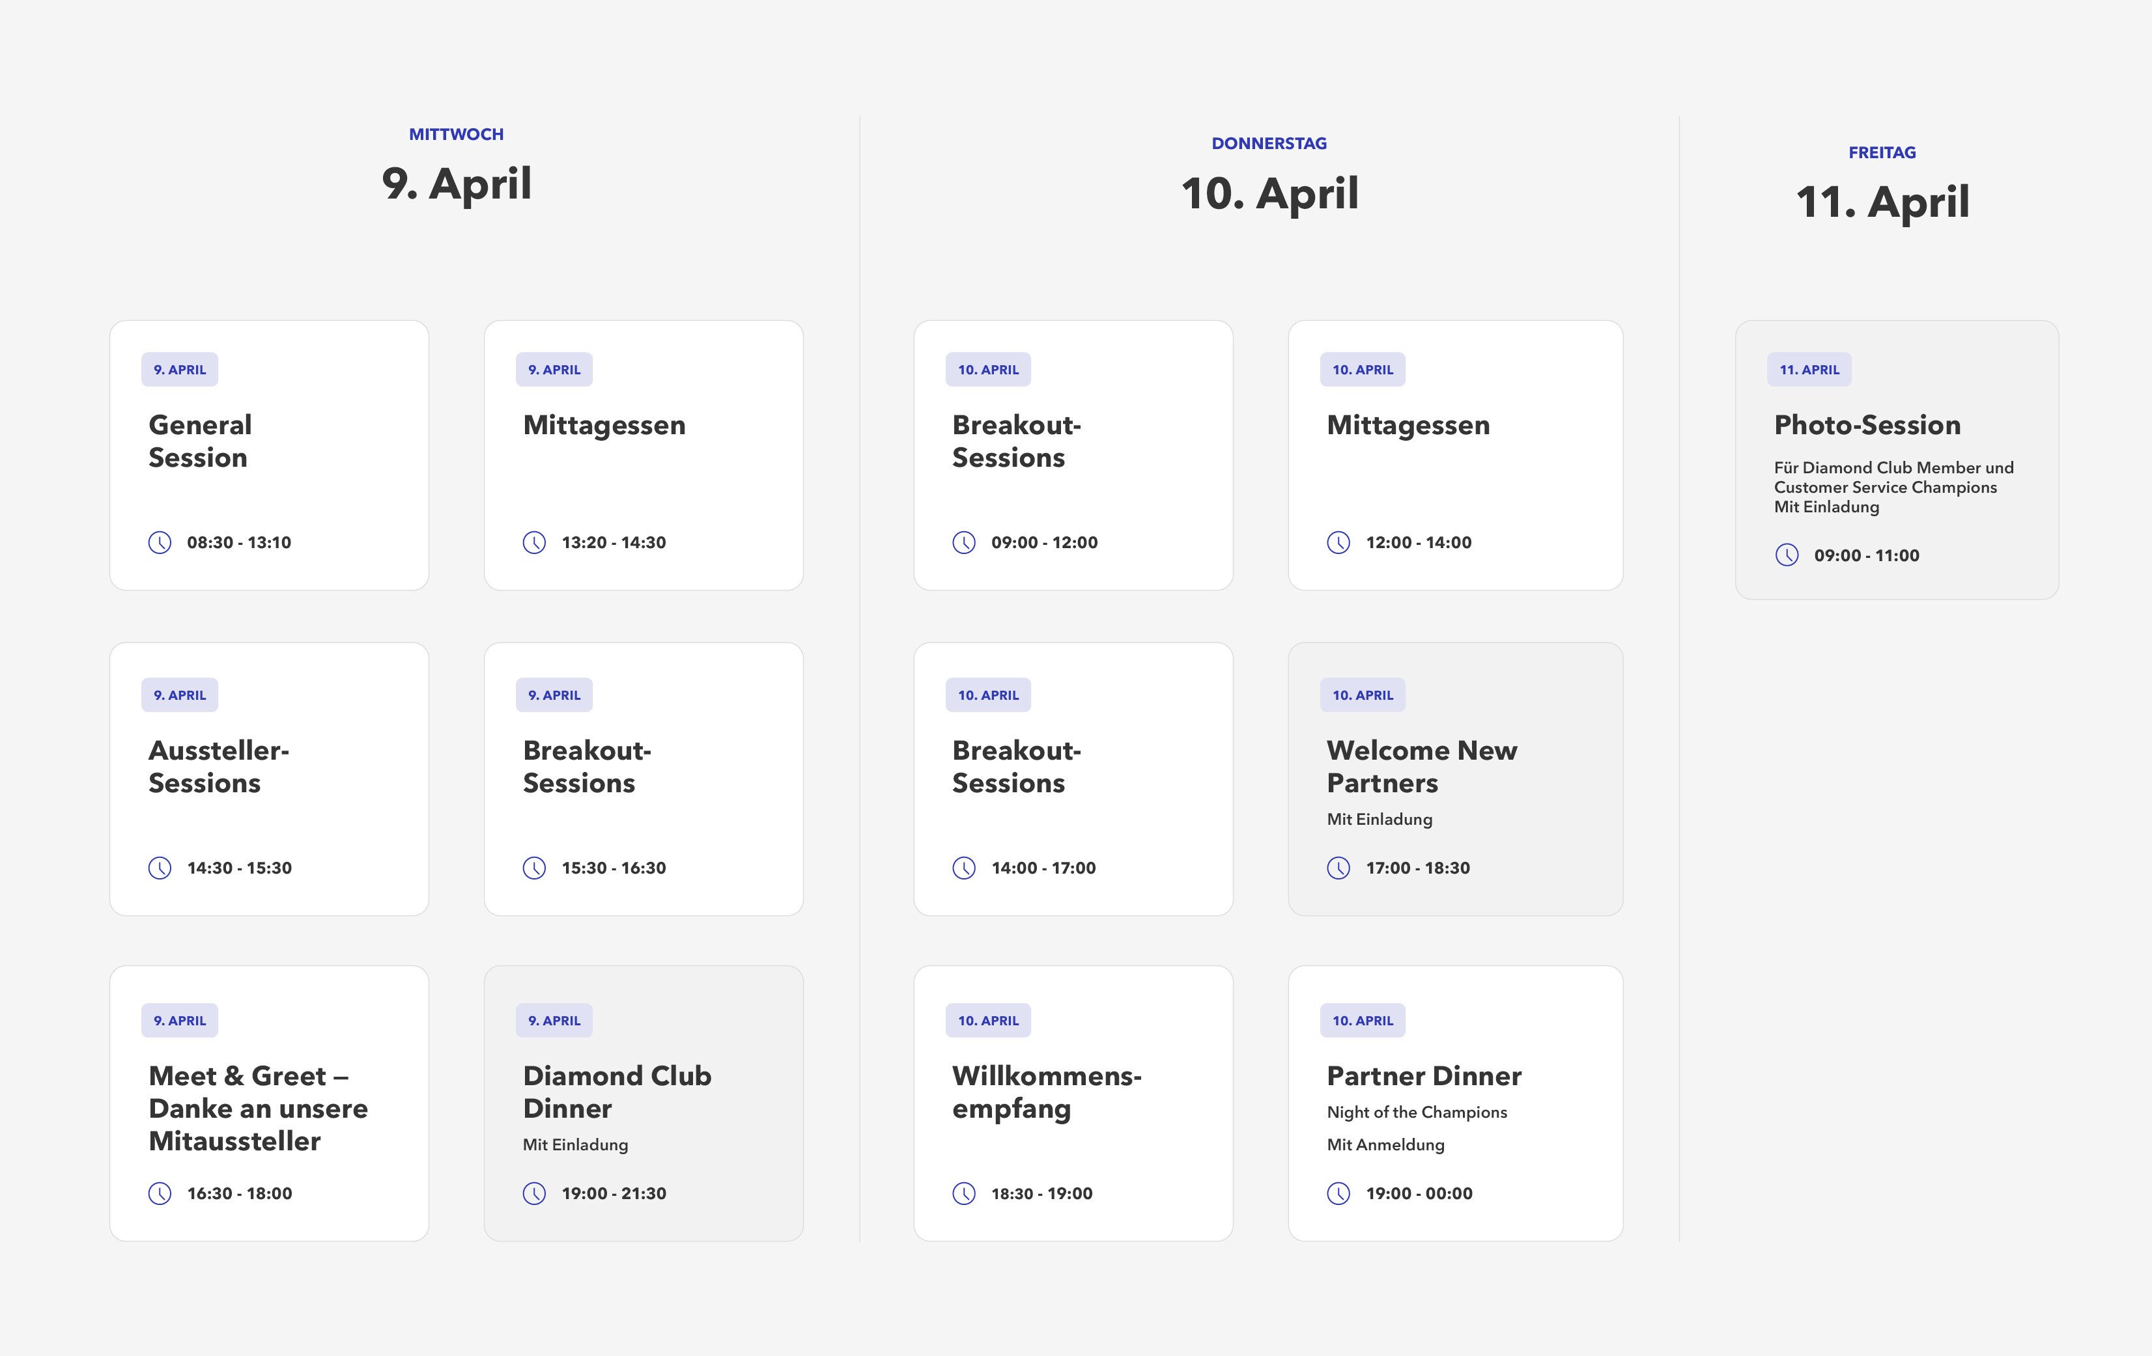Click the 11. April date badge

click(x=1809, y=370)
